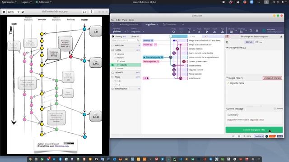The height and width of the screenshot is (162, 289).
Task: Click Show All in left panel
Action: click(x=135, y=36)
